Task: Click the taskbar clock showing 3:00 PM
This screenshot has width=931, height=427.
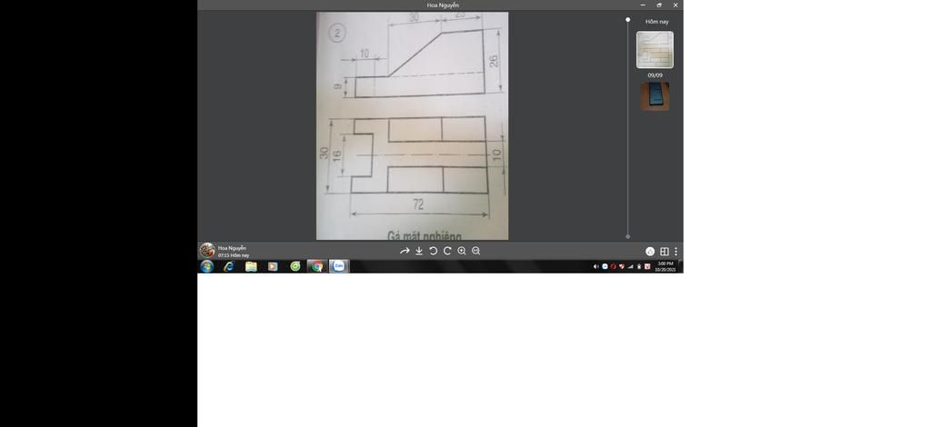Action: (x=665, y=266)
